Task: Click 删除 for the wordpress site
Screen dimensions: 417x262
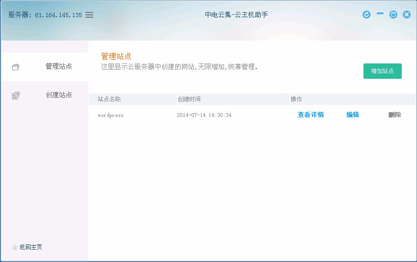Action: pyautogui.click(x=395, y=115)
